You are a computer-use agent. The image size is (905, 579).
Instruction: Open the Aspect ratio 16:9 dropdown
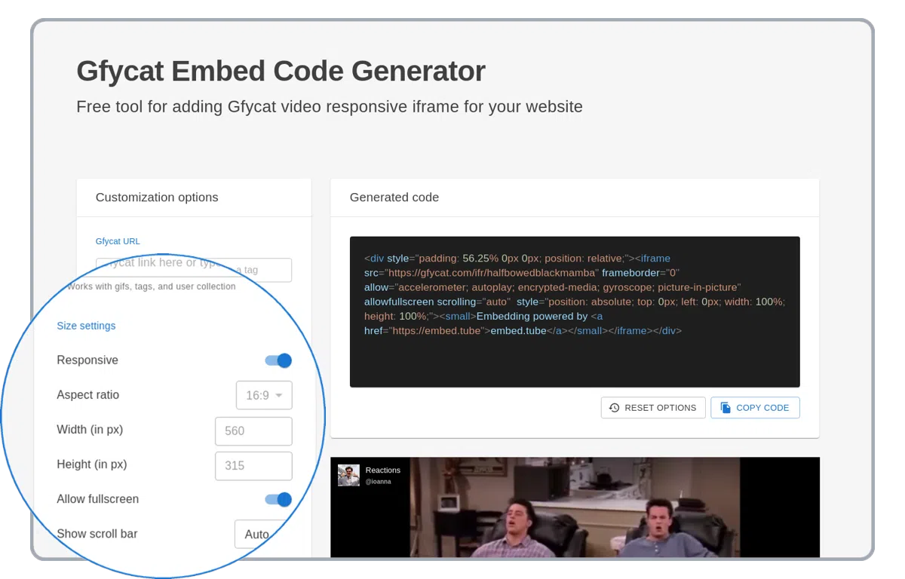[264, 395]
